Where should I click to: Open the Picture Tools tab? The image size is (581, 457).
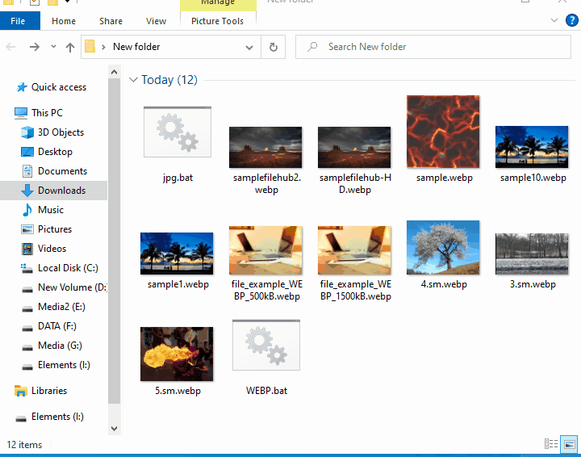[217, 21]
